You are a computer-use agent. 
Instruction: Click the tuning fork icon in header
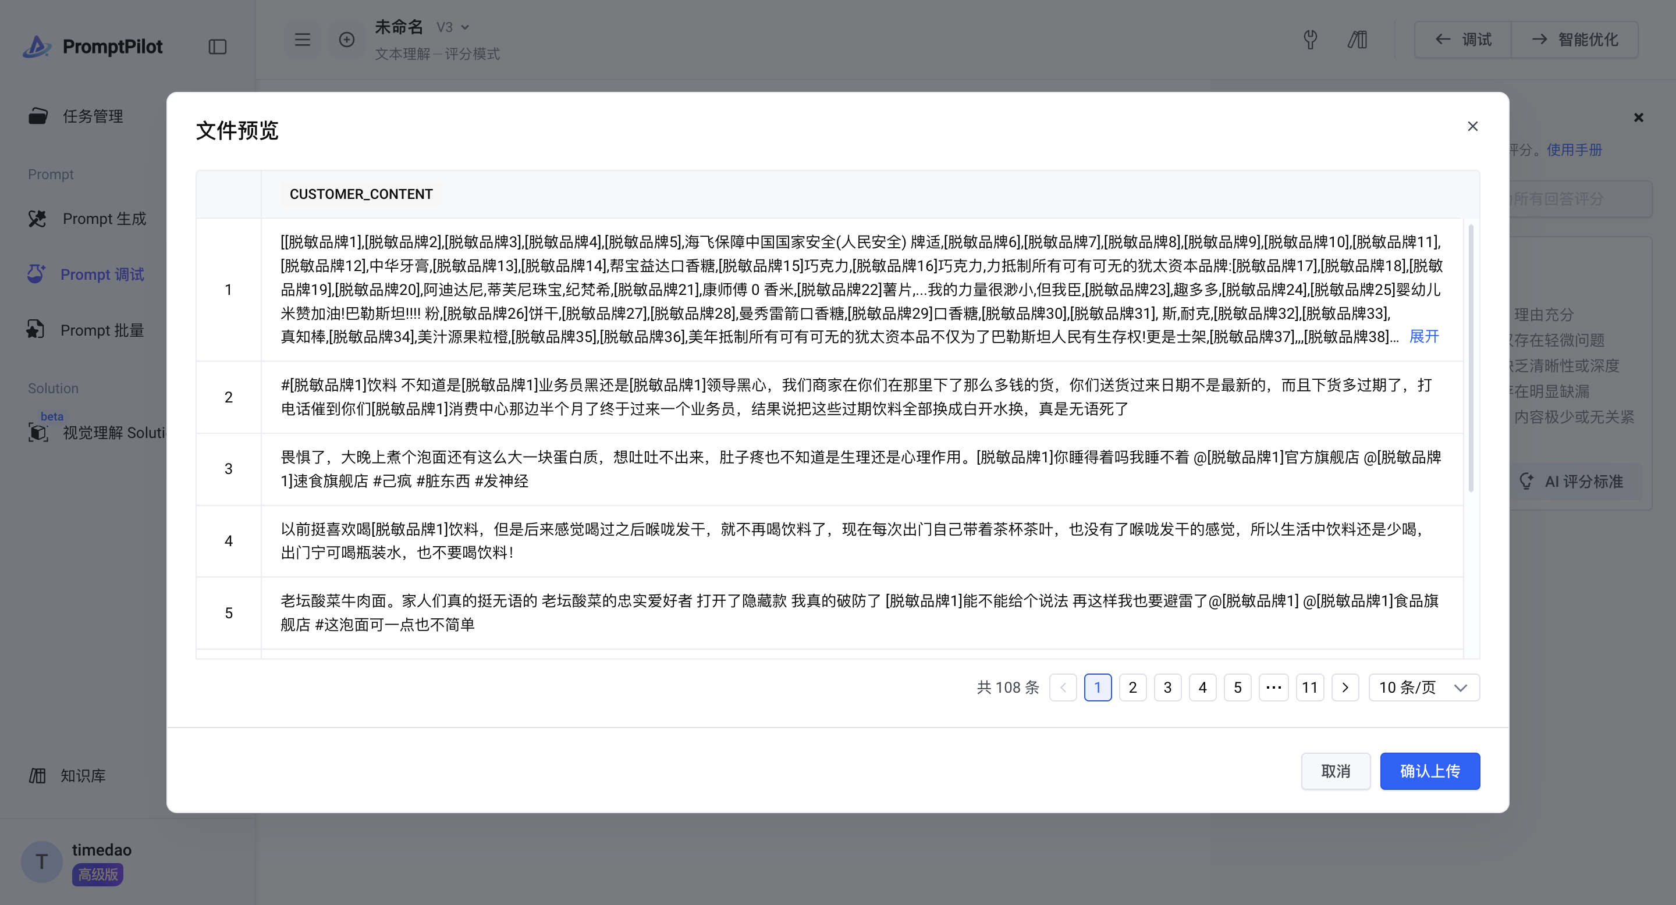pos(1311,40)
